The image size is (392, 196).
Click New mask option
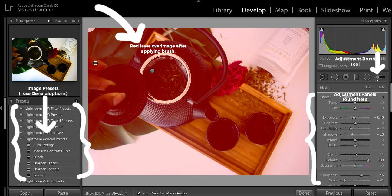(x=368, y=87)
